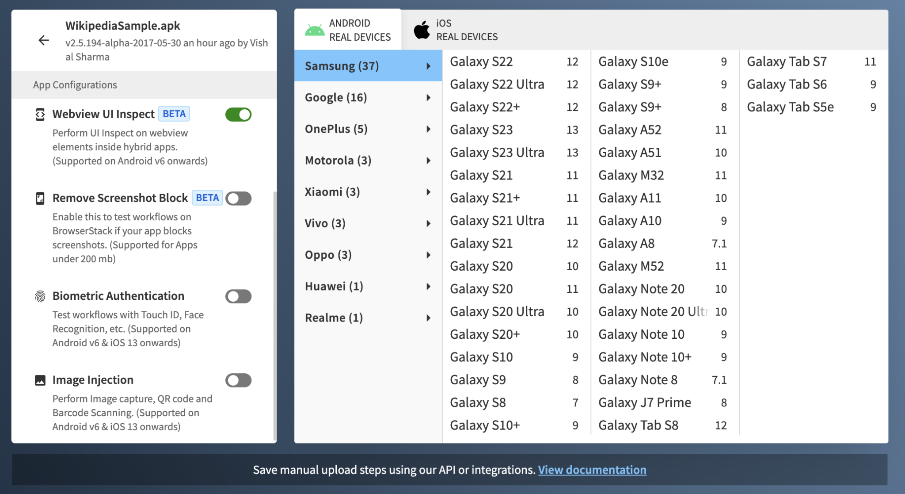Screen dimensions: 905x494
Task: Select the Galaxy S23 Ultra device
Action: (x=497, y=152)
